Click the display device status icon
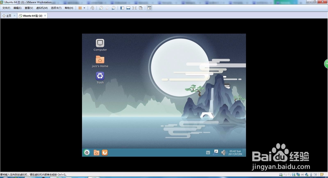This screenshot has width=328, height=178. click(315, 174)
